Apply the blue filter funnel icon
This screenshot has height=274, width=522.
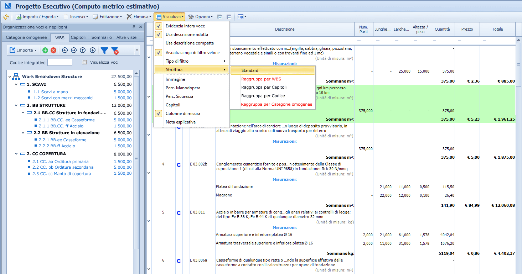[x=104, y=51]
